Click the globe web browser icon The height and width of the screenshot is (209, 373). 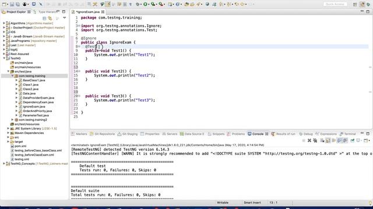point(207,4)
